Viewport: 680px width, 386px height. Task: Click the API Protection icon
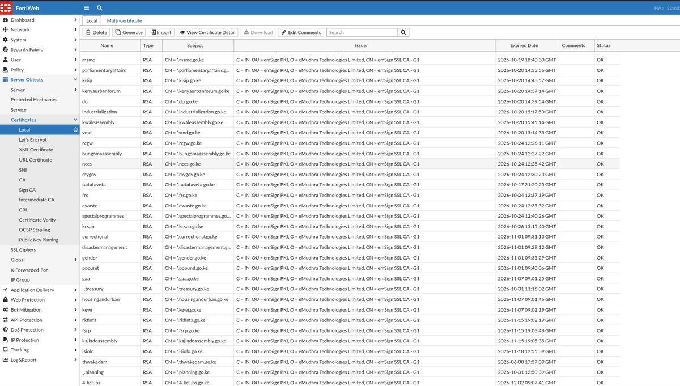[x=6, y=320]
